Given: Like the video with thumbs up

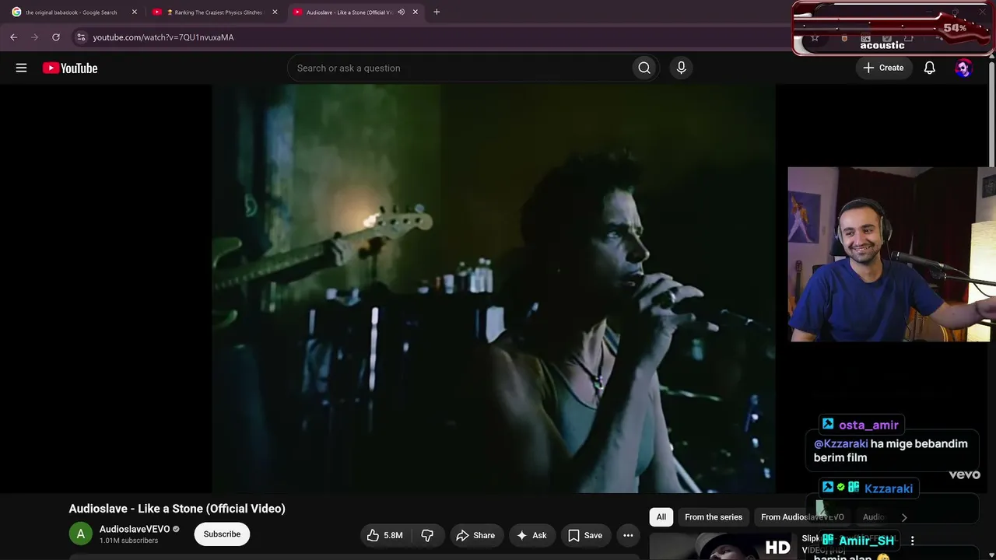Looking at the screenshot, I should pyautogui.click(x=385, y=535).
